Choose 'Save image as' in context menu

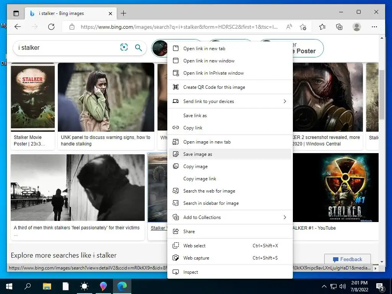(x=230, y=154)
